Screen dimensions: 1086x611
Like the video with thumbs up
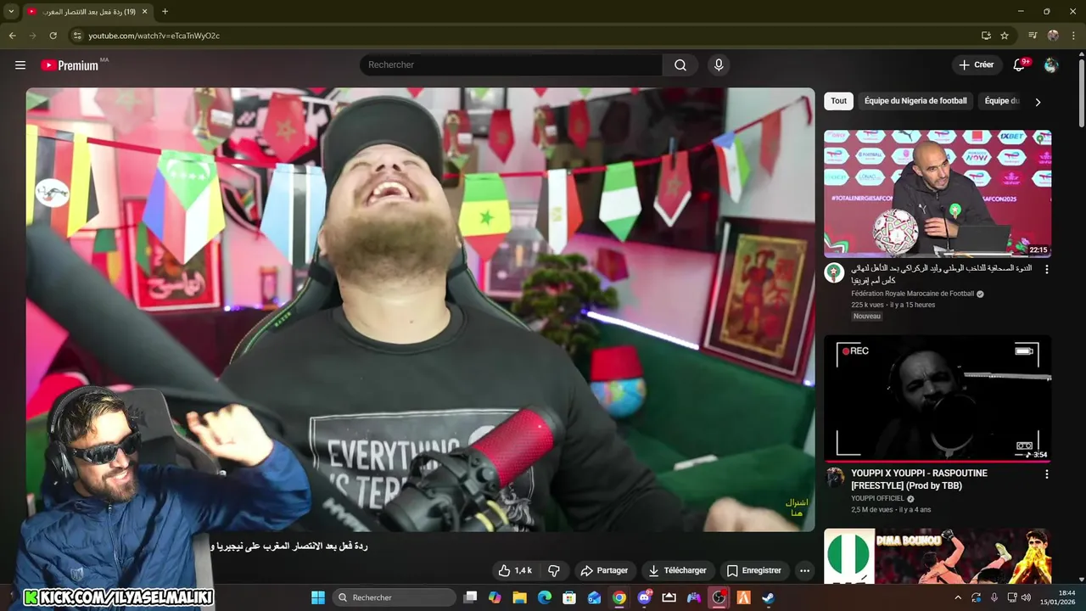click(x=515, y=571)
